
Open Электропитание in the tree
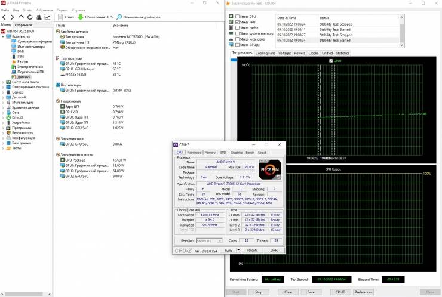click(x=27, y=67)
